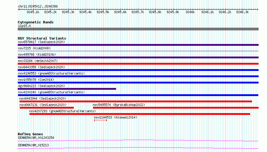Click the DGV Structural Variants track title
Screen dimensions: 267x152
point(42,38)
